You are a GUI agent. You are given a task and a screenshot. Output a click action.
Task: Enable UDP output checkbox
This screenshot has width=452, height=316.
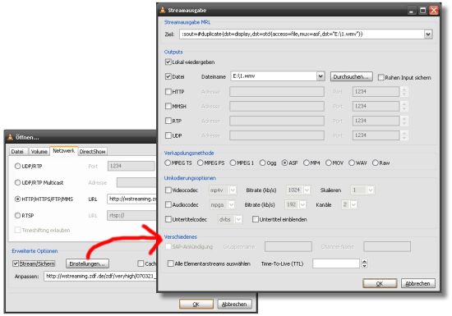click(x=168, y=135)
